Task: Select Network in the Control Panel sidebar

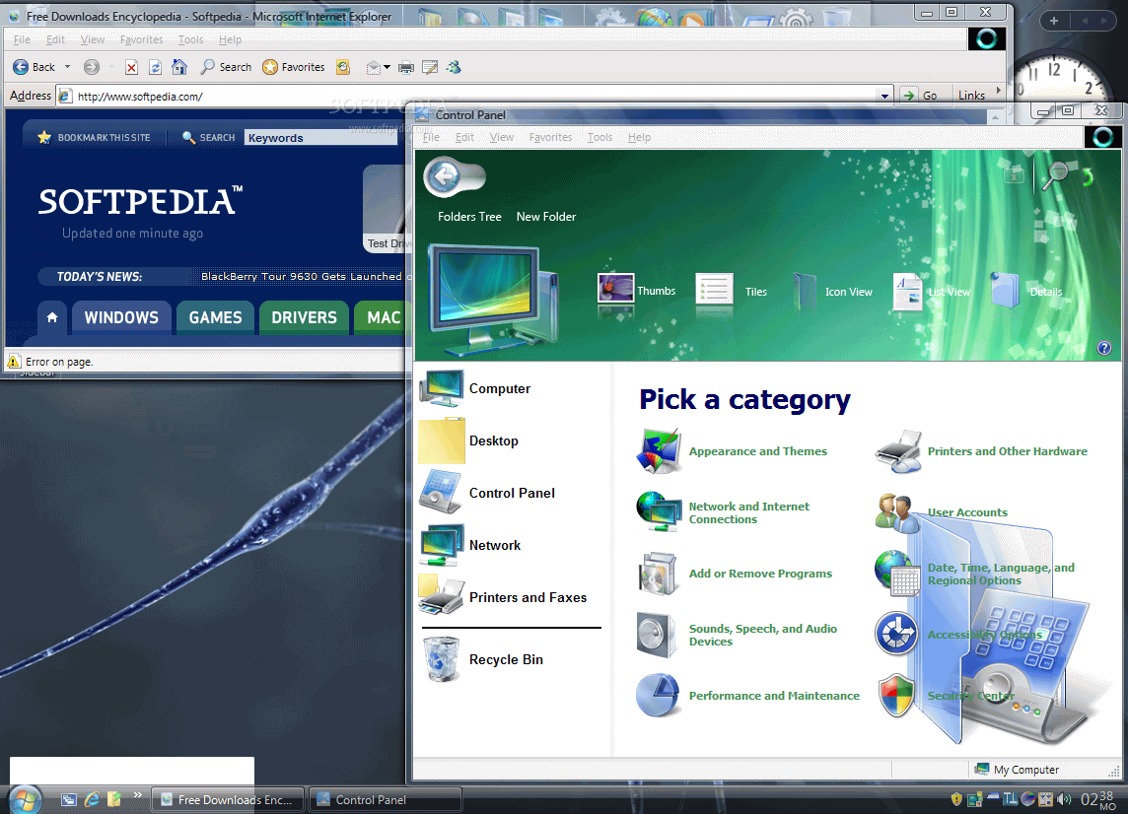Action: tap(470, 545)
